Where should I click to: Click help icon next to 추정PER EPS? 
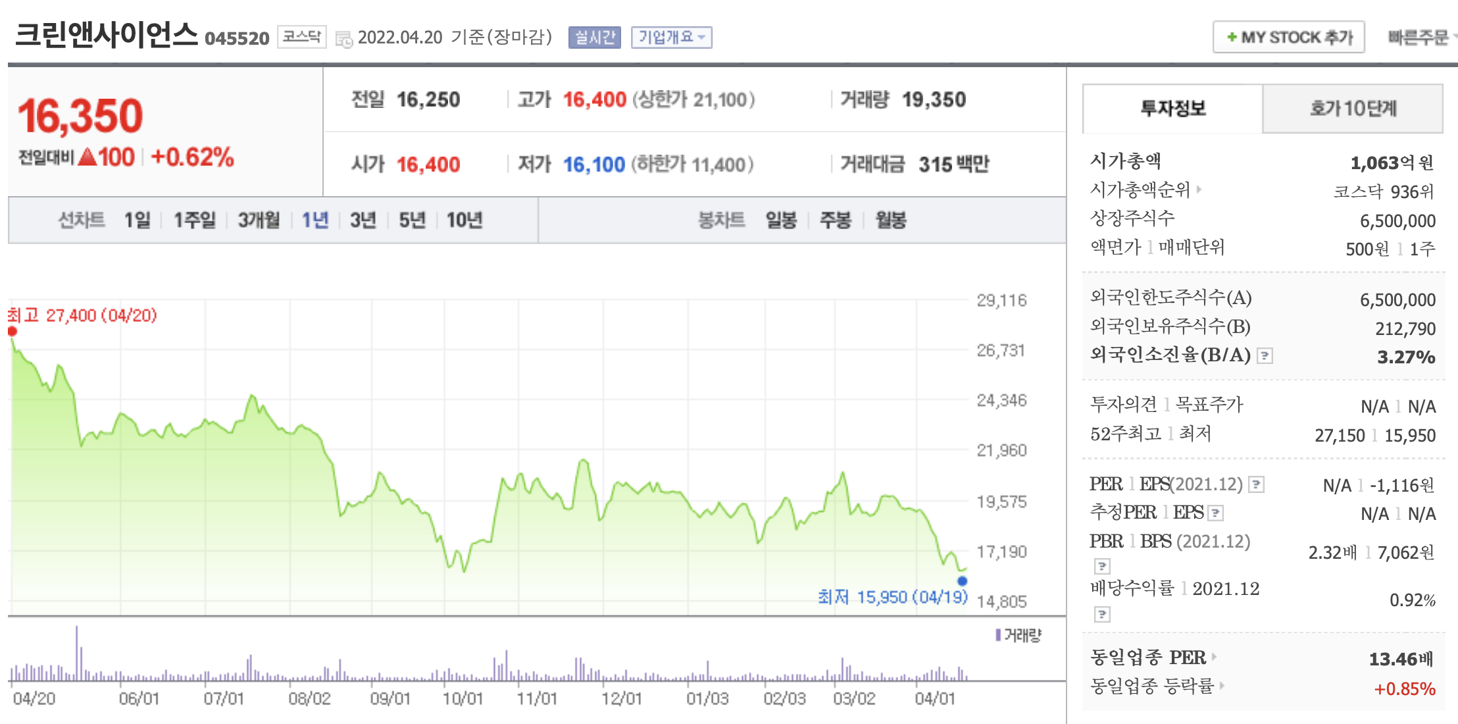coord(1215,513)
